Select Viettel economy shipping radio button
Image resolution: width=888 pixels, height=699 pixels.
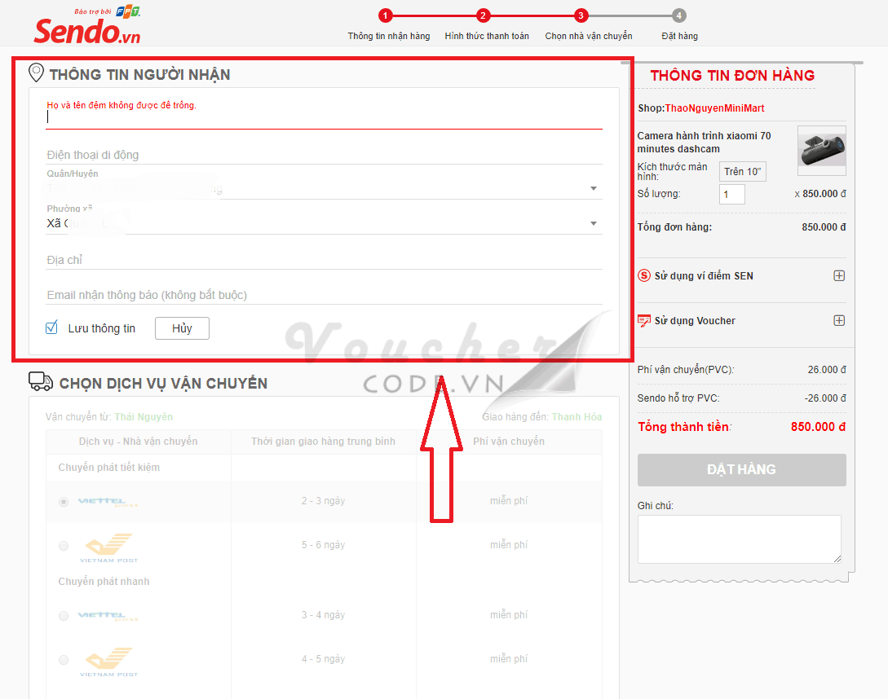(x=64, y=502)
